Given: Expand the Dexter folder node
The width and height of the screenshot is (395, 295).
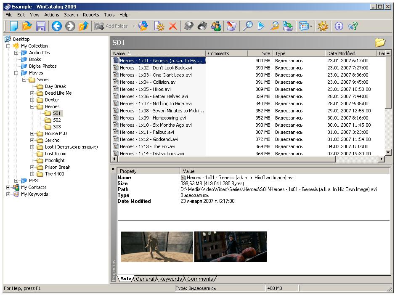Looking at the screenshot, I should pyautogui.click(x=32, y=100).
